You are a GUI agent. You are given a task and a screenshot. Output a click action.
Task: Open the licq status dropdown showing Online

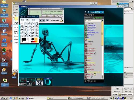pyautogui.click(x=98, y=18)
